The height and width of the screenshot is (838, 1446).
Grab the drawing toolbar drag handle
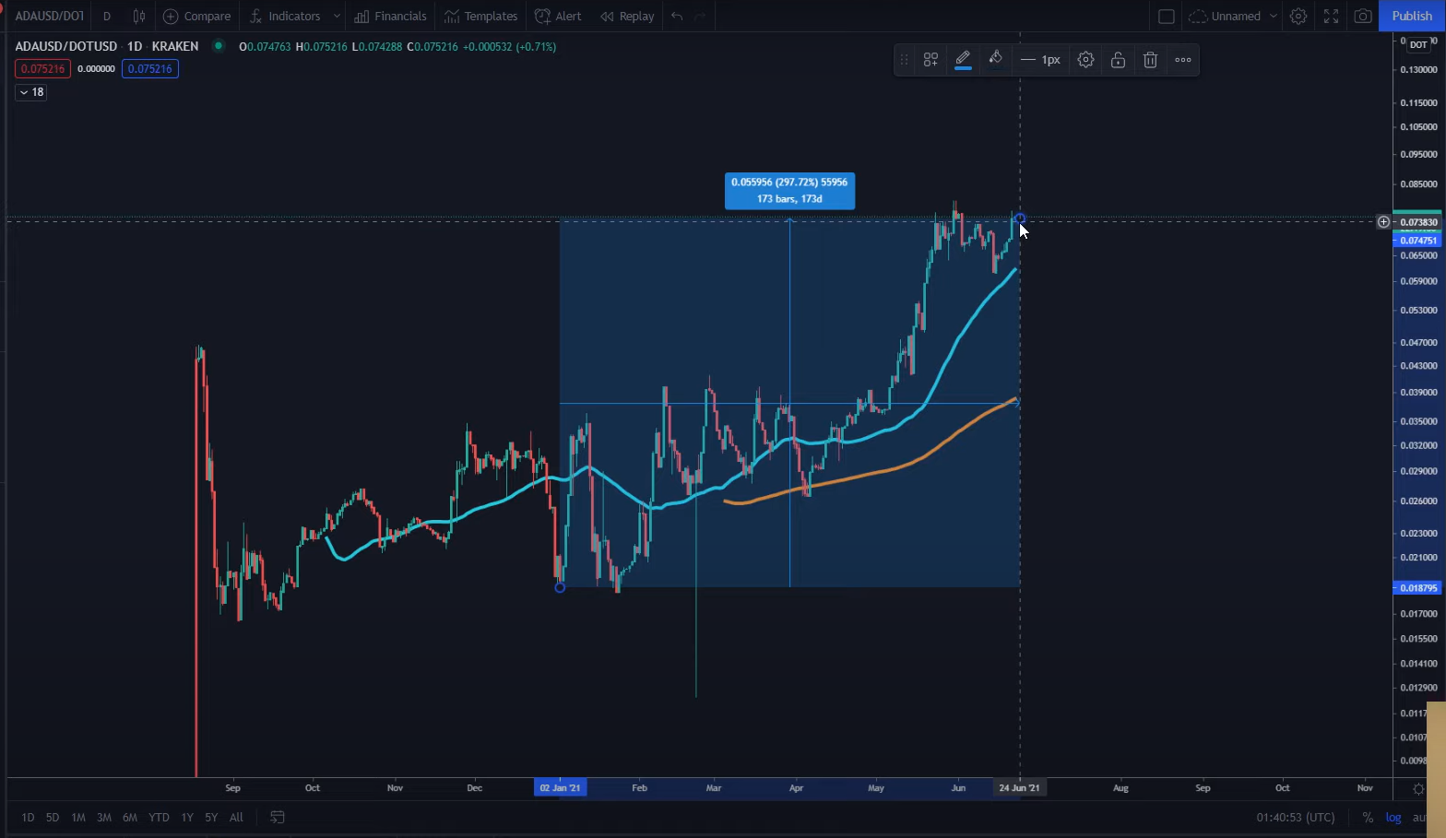[x=904, y=60]
